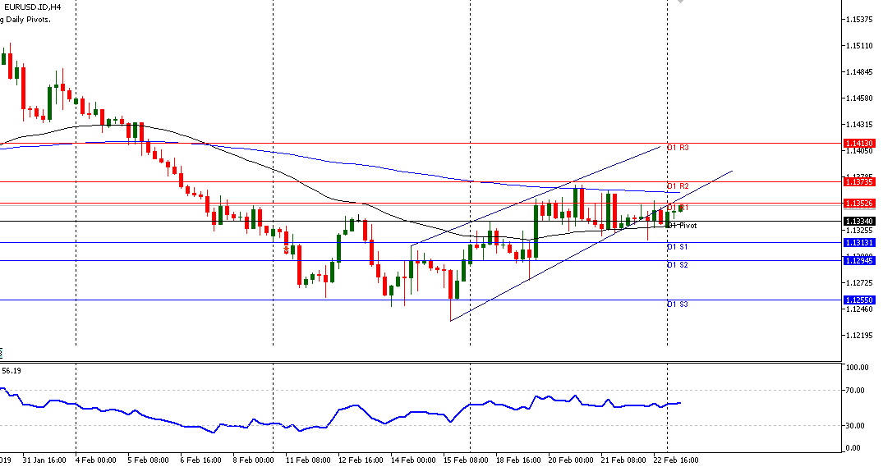The width and height of the screenshot is (883, 467).
Task: Click the 1.12195 price scale value
Action: point(859,336)
